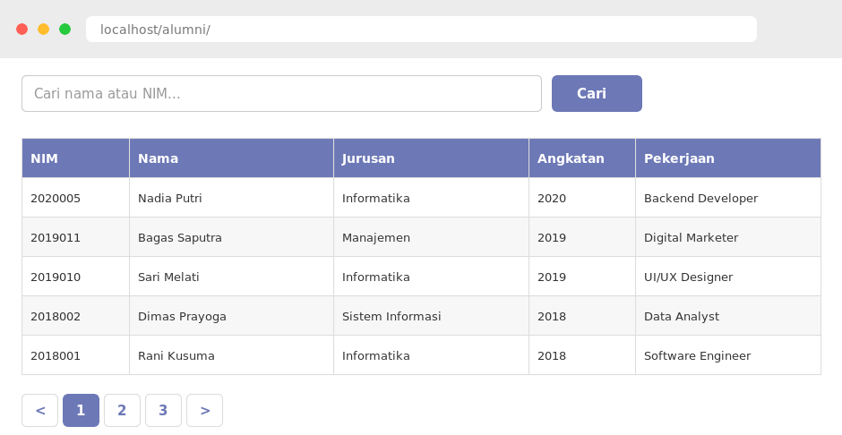
Task: Click the Sistem Informasi major cell
Action: tap(431, 316)
